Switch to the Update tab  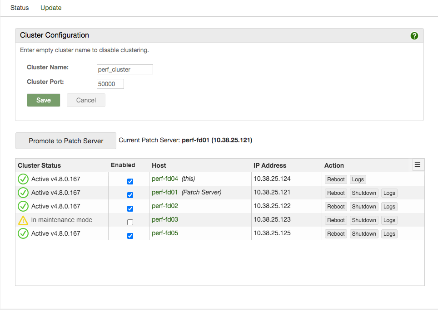[51, 8]
